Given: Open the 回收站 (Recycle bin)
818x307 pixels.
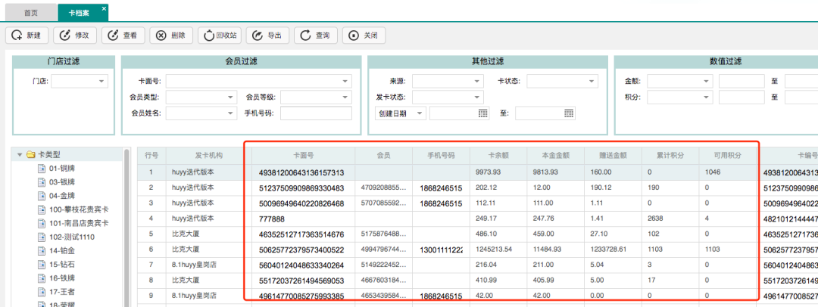Looking at the screenshot, I should [x=219, y=36].
